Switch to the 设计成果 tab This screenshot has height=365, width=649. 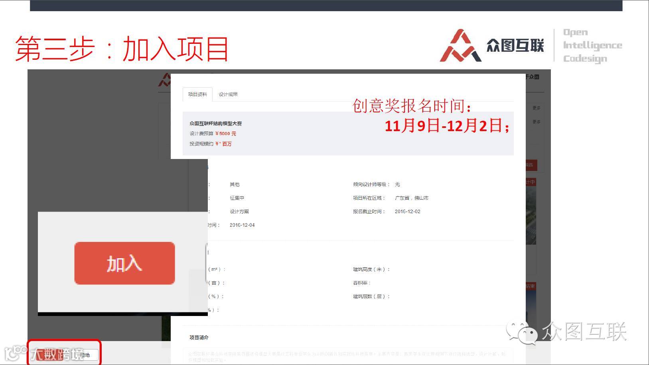click(x=228, y=94)
